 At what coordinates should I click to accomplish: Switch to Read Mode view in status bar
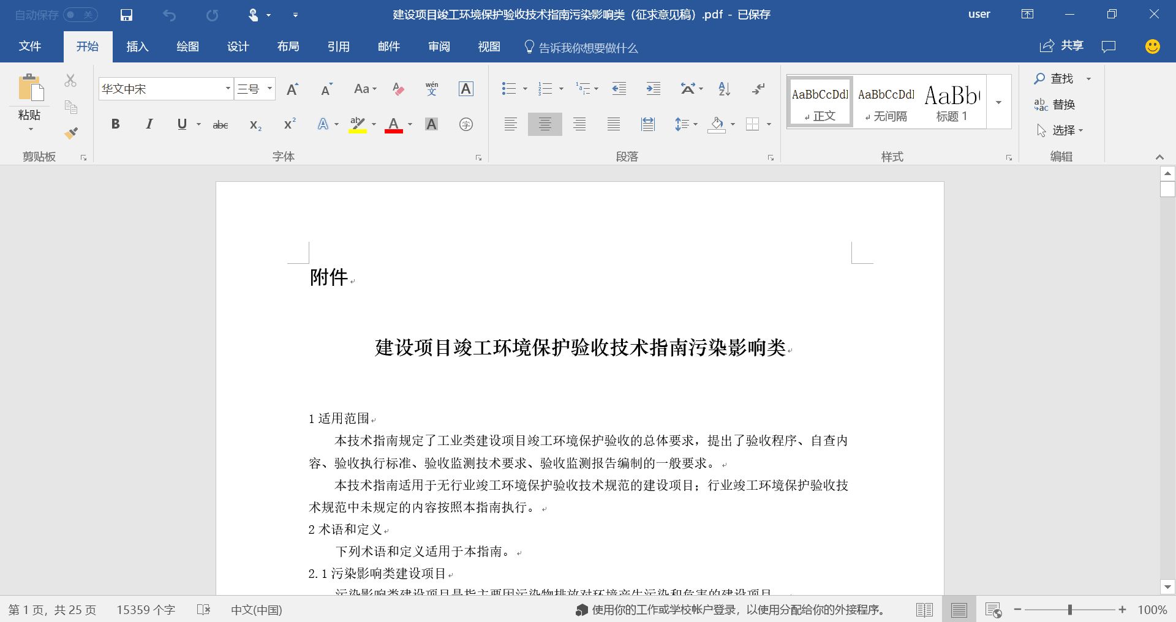(x=924, y=610)
